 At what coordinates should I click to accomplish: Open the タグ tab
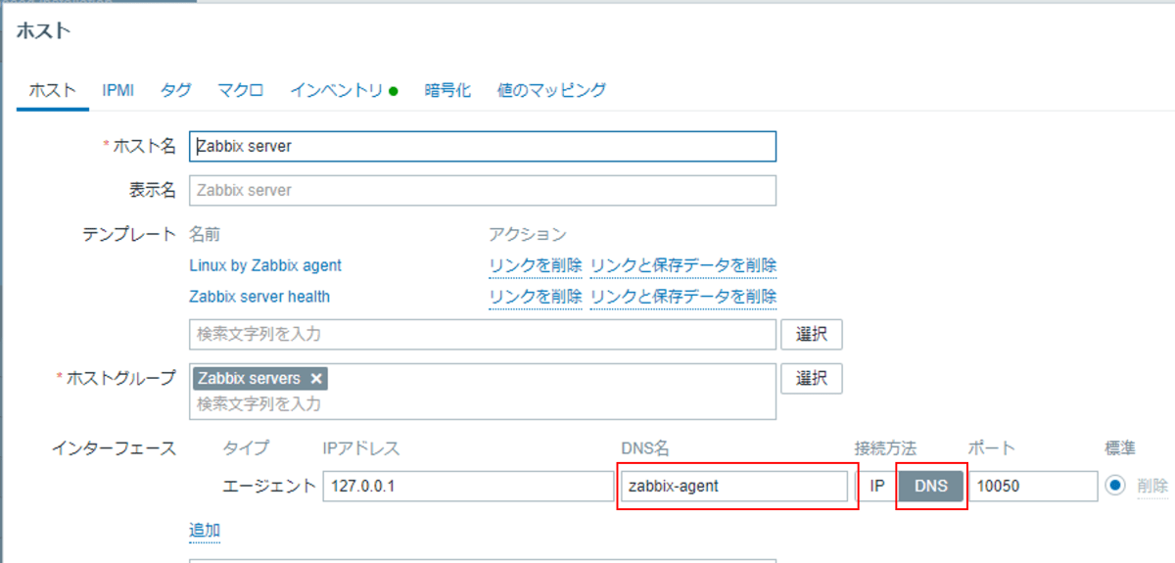pos(175,90)
